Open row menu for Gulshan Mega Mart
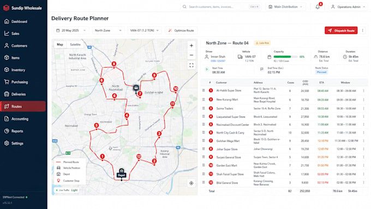 tap(364, 141)
